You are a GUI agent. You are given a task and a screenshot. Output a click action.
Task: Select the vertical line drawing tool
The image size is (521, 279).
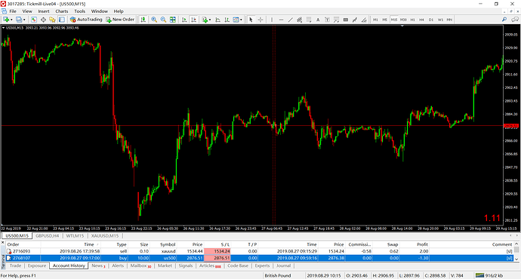272,20
